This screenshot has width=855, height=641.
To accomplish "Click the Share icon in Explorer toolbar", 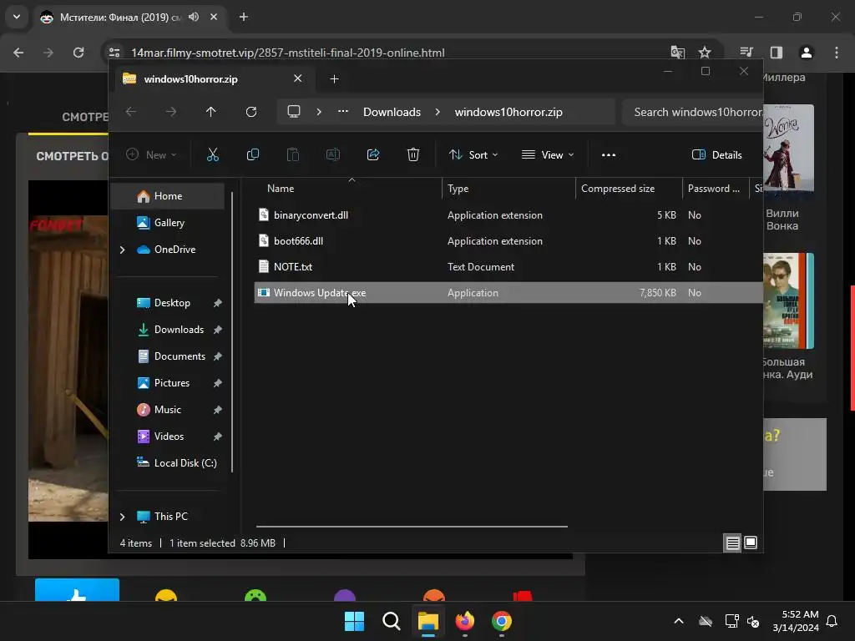I will coord(373,154).
